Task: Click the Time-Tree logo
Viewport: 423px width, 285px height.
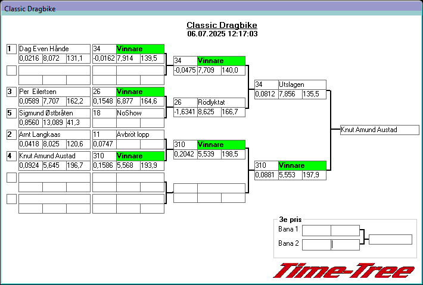Action: click(x=344, y=271)
